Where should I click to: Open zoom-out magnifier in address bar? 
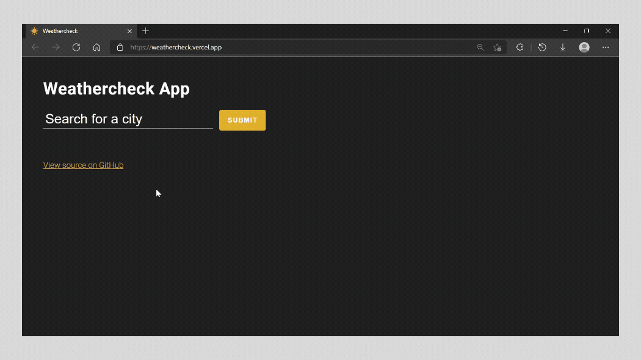click(480, 48)
